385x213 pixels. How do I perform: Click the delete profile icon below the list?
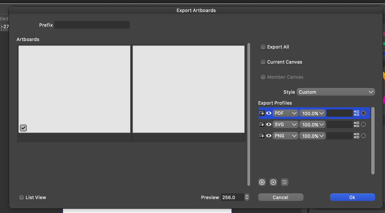click(x=273, y=182)
